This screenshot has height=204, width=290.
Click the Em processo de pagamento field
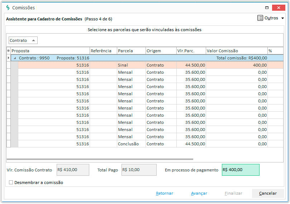[241, 170]
